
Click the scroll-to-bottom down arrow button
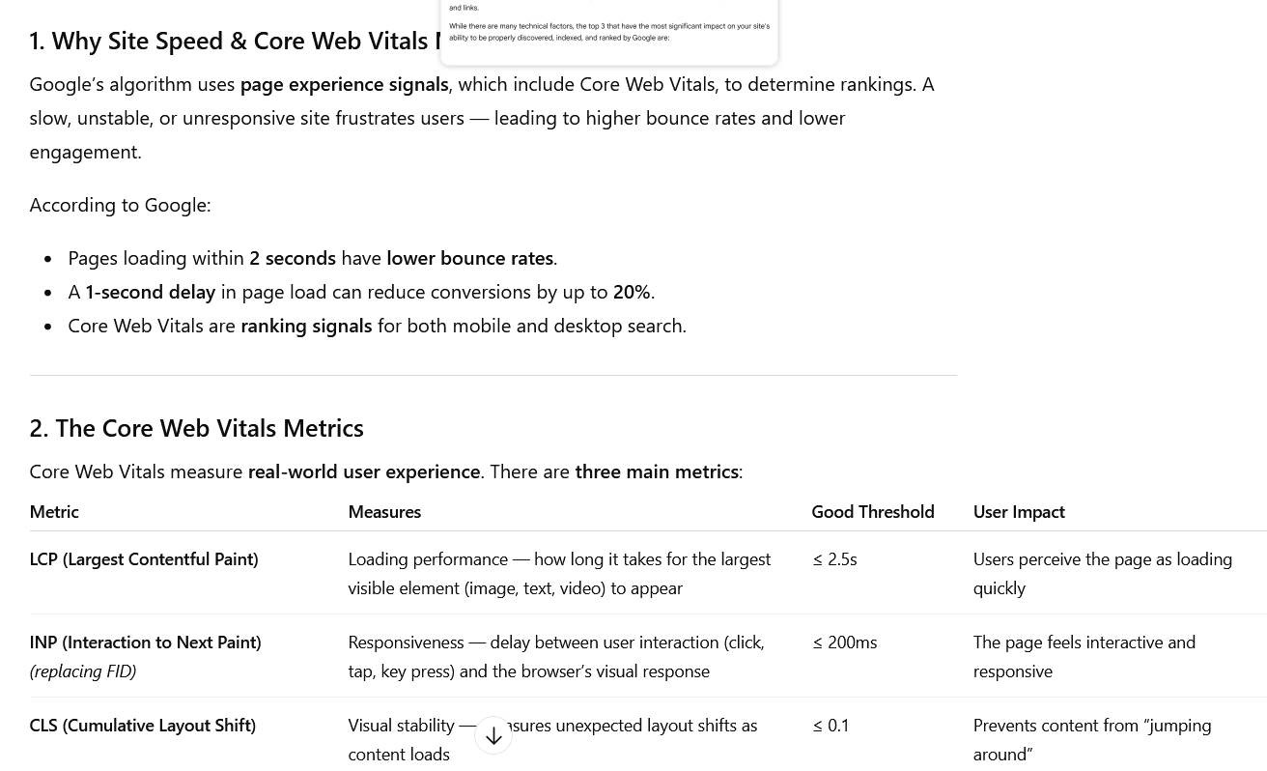pos(493,736)
